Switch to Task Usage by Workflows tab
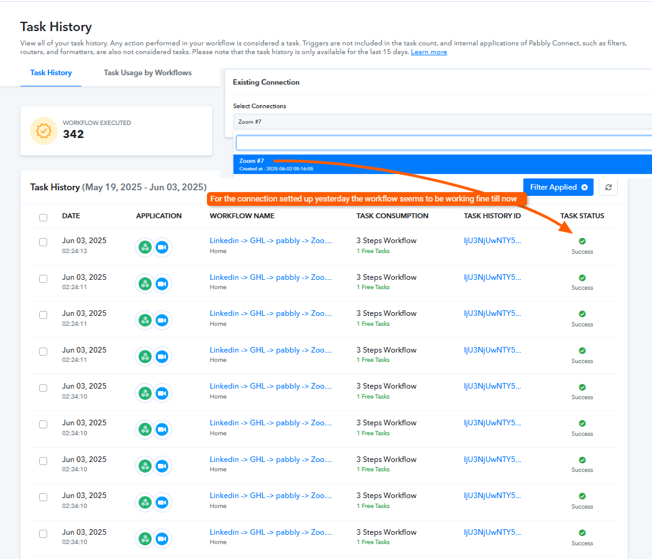Image resolution: width=652 pixels, height=559 pixels. (147, 73)
